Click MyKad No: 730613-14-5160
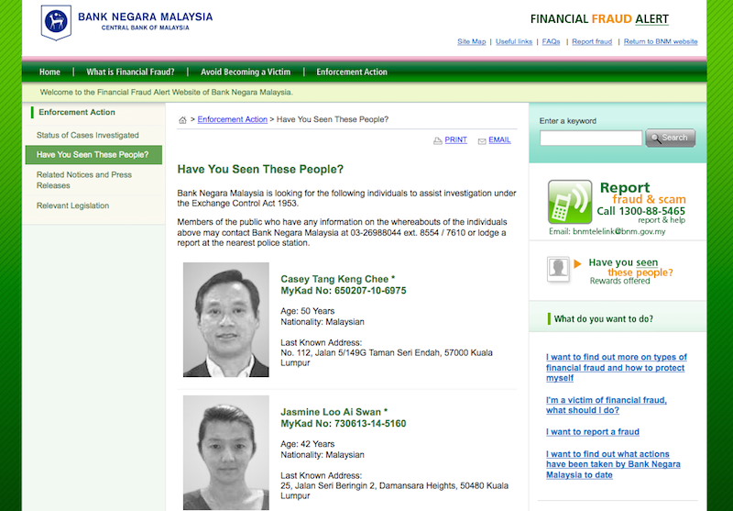 pyautogui.click(x=343, y=424)
